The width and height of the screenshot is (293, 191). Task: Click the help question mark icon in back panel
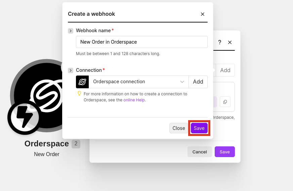[220, 42]
